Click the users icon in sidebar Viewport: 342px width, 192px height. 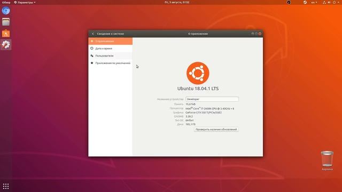[92, 55]
